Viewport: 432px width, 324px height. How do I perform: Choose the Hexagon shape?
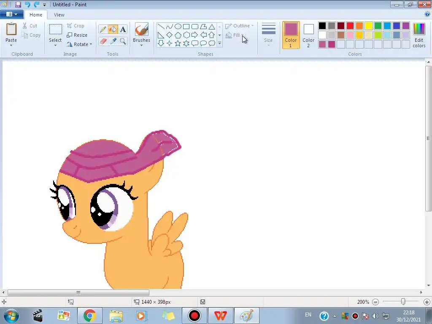[186, 35]
